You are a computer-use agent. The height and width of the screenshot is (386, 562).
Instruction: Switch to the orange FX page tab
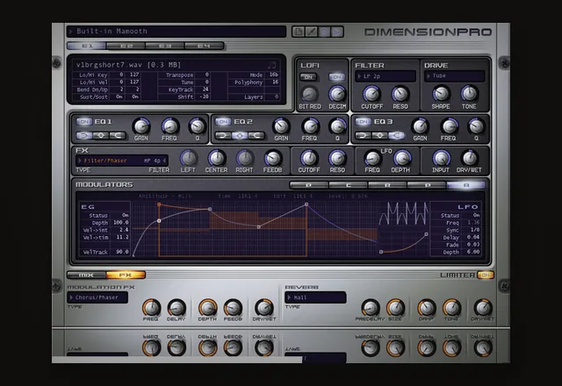coord(126,275)
